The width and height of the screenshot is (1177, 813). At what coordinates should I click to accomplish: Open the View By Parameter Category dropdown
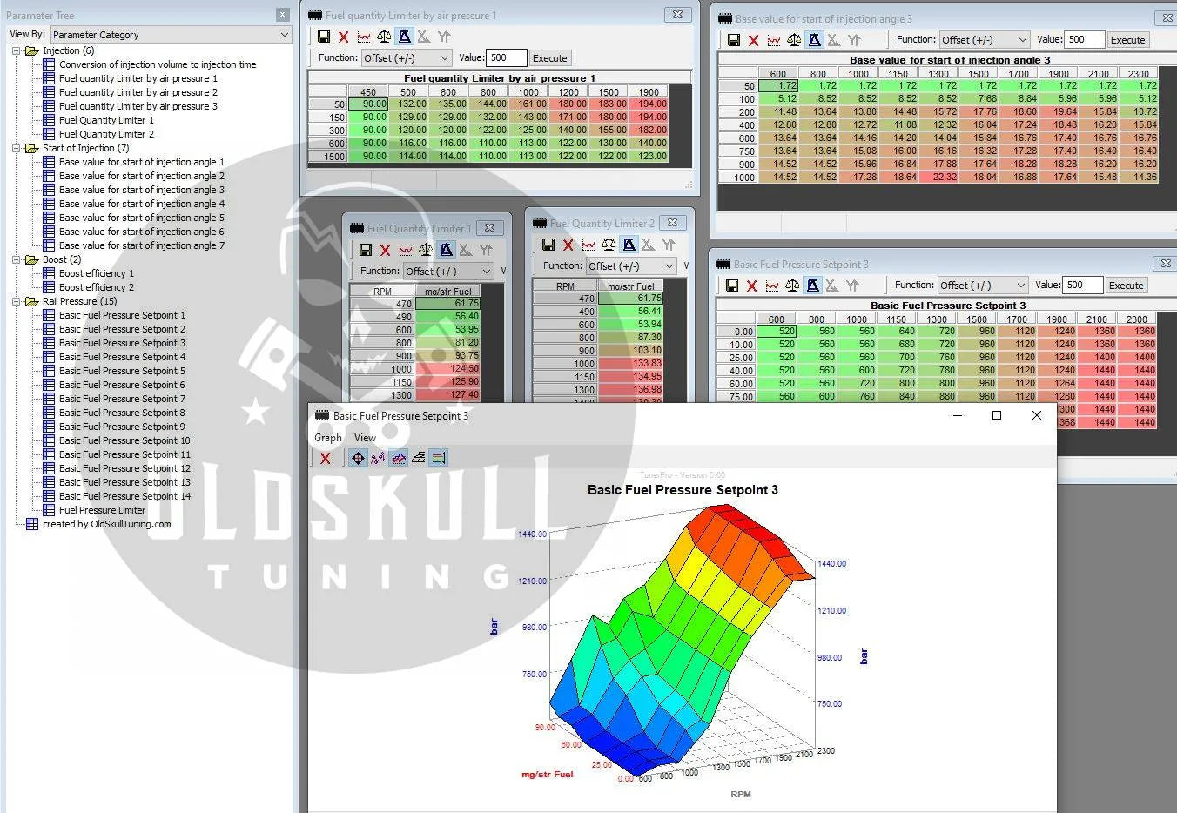click(x=170, y=35)
